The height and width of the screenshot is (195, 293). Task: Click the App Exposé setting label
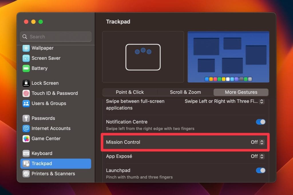[x=119, y=156]
